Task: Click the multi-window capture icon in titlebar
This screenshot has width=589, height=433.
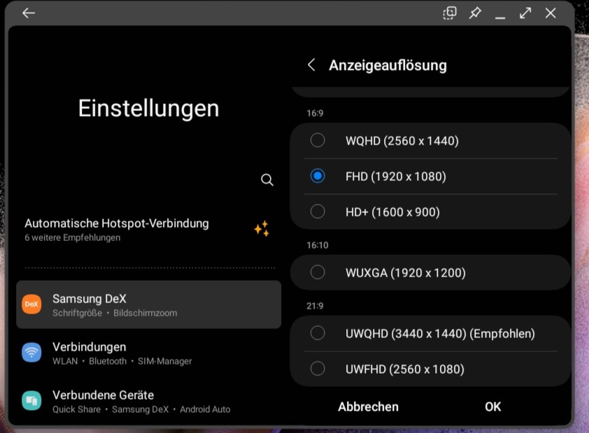Action: (449, 13)
